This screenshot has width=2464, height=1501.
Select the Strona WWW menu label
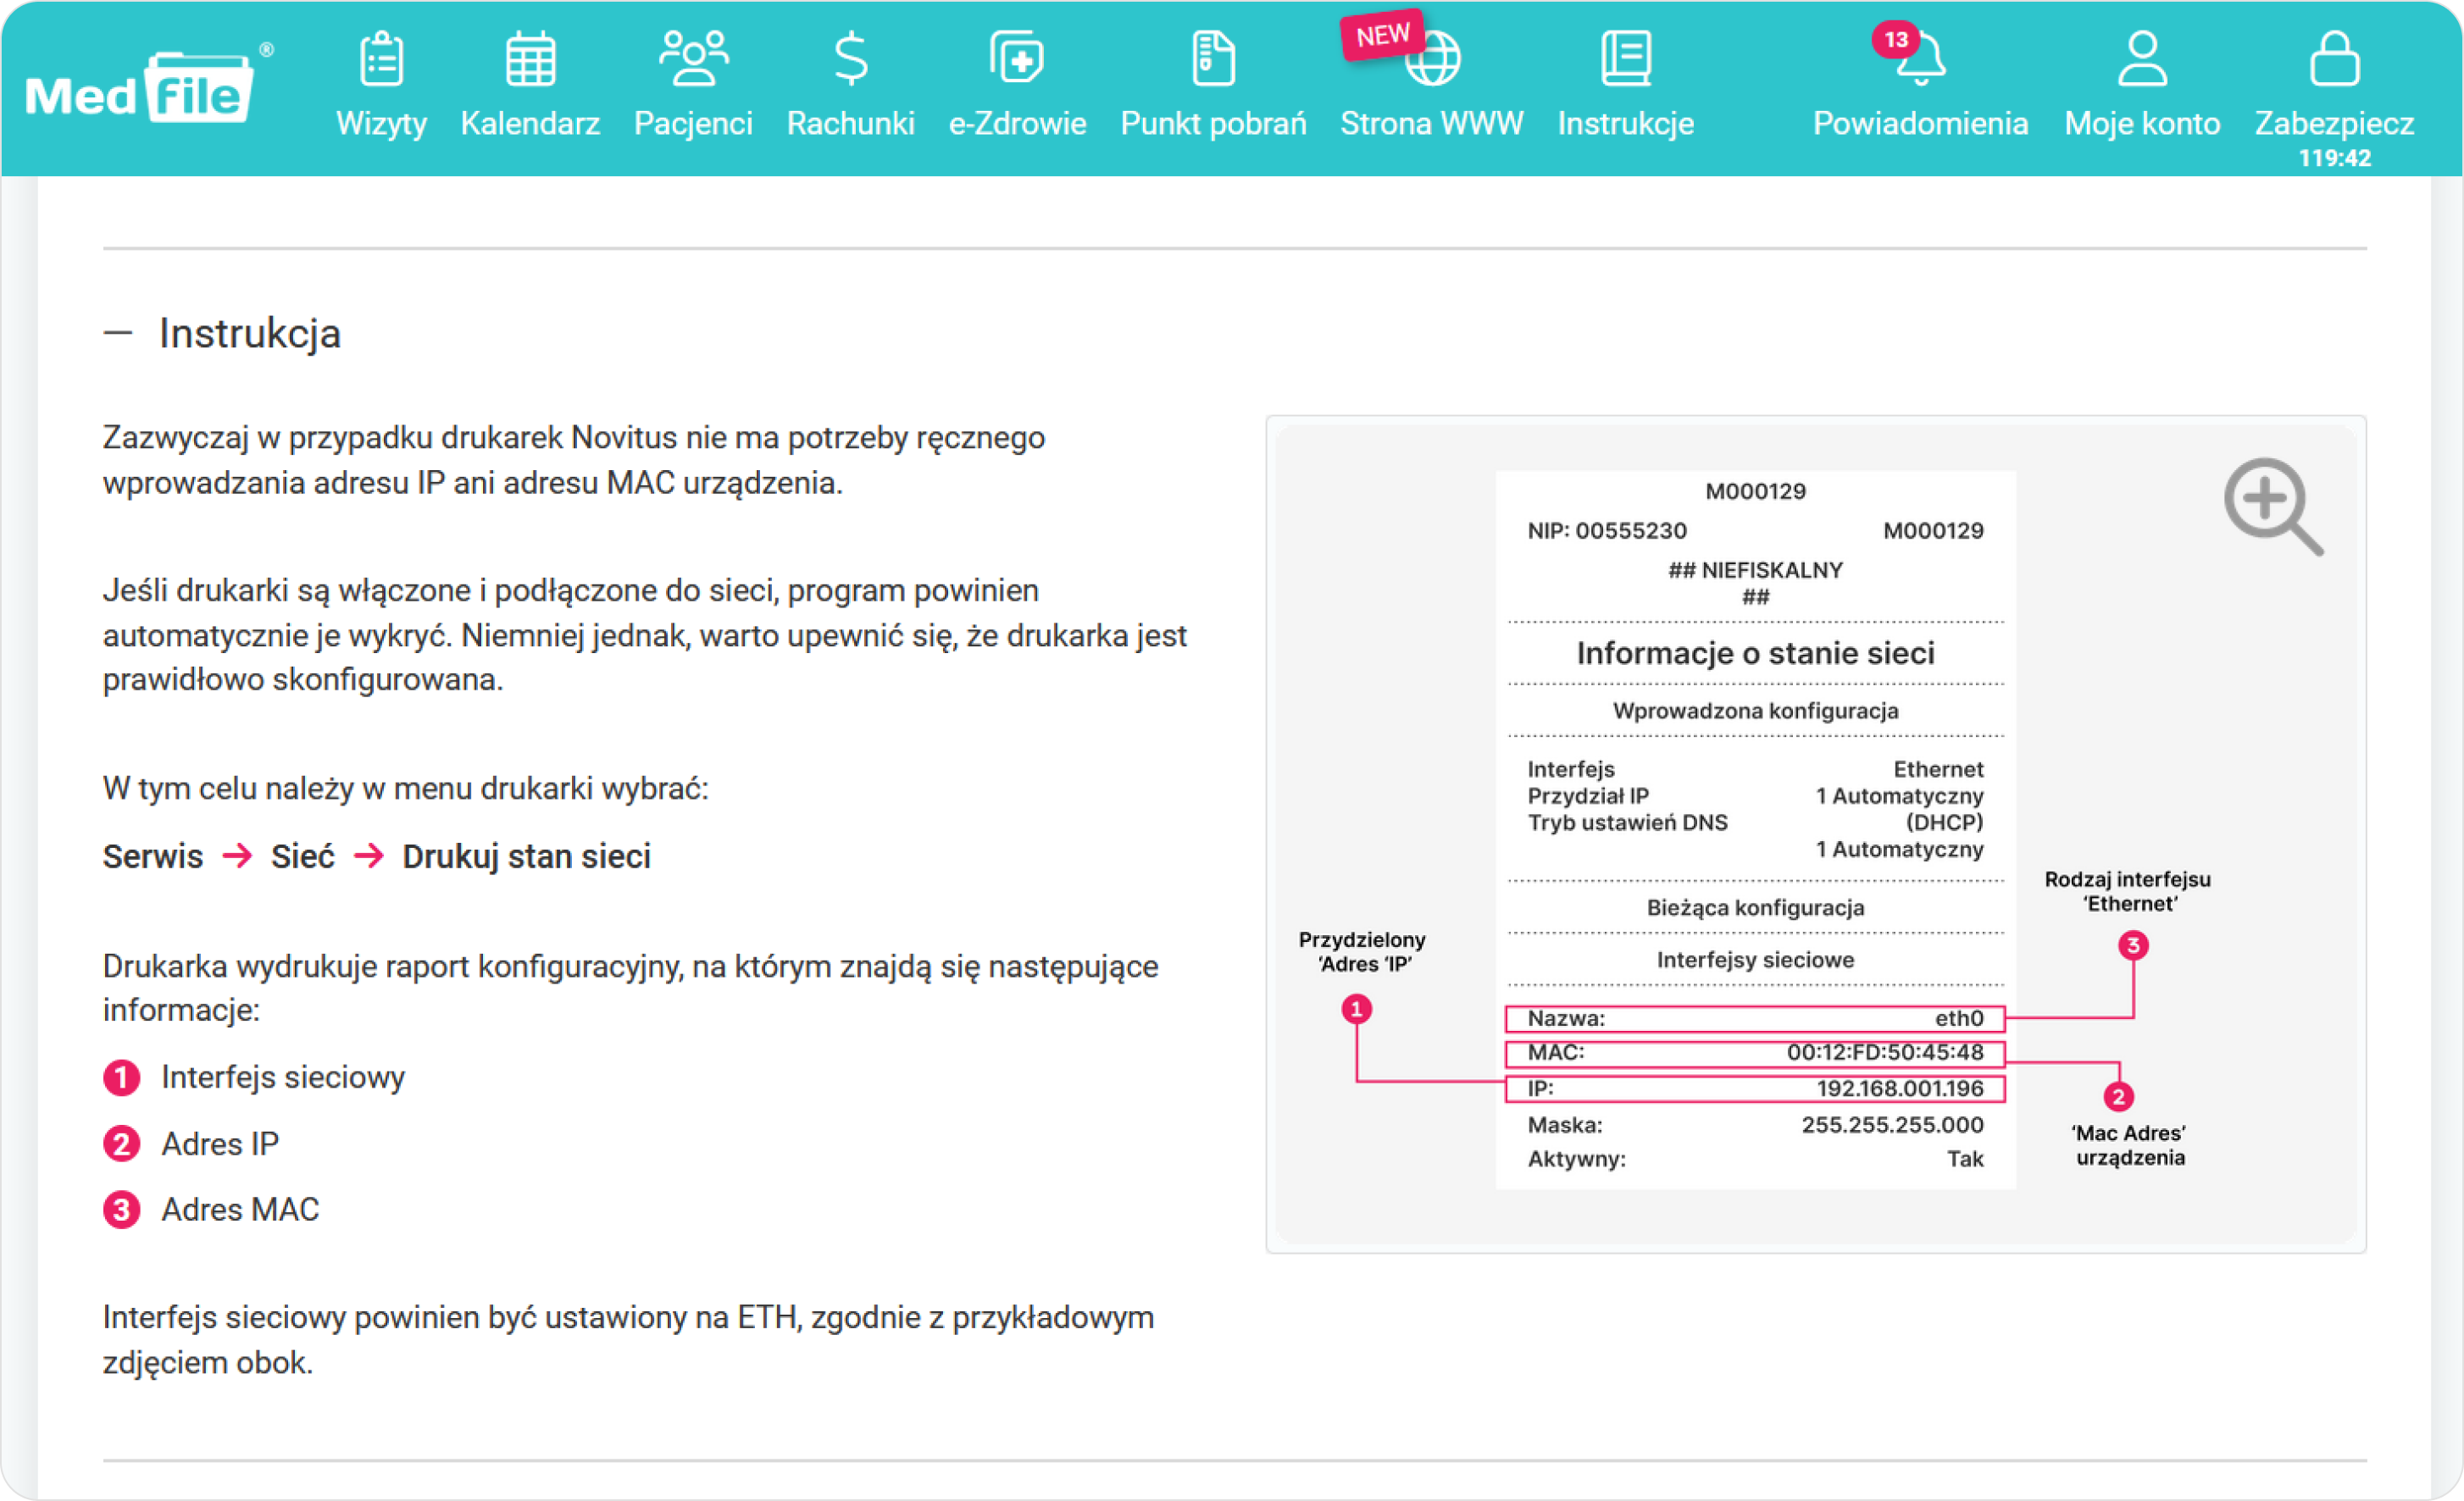[1432, 123]
